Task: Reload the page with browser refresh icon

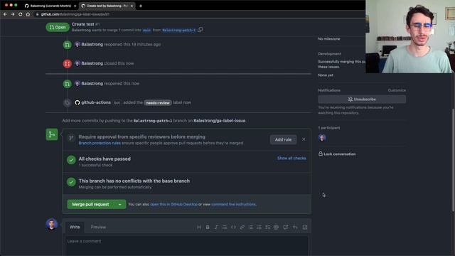Action: [21, 14]
